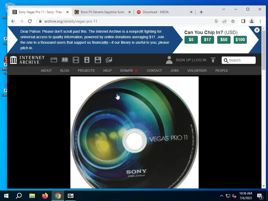Image resolution: width=268 pixels, height=201 pixels.
Task: Open the taskbar clock showing 10:36 AM
Action: pyautogui.click(x=245, y=196)
